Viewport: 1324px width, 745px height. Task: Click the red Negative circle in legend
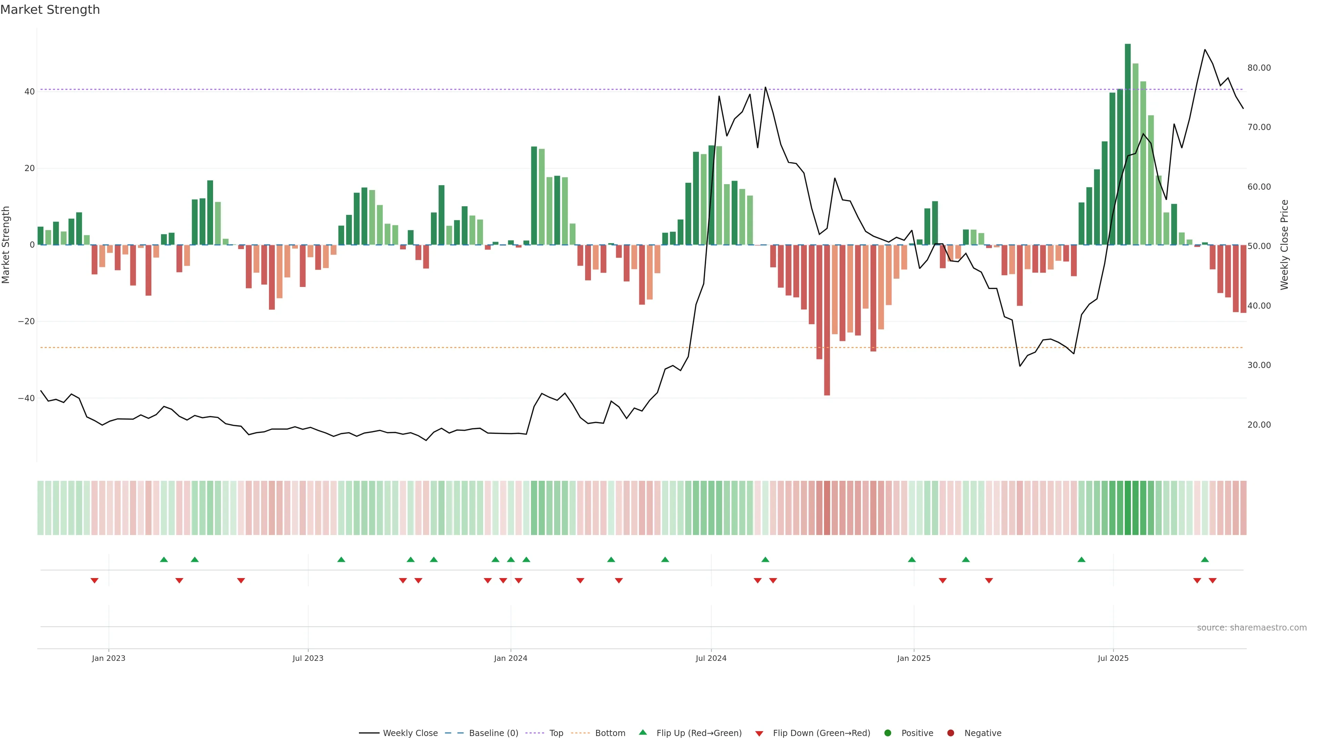[x=950, y=733]
